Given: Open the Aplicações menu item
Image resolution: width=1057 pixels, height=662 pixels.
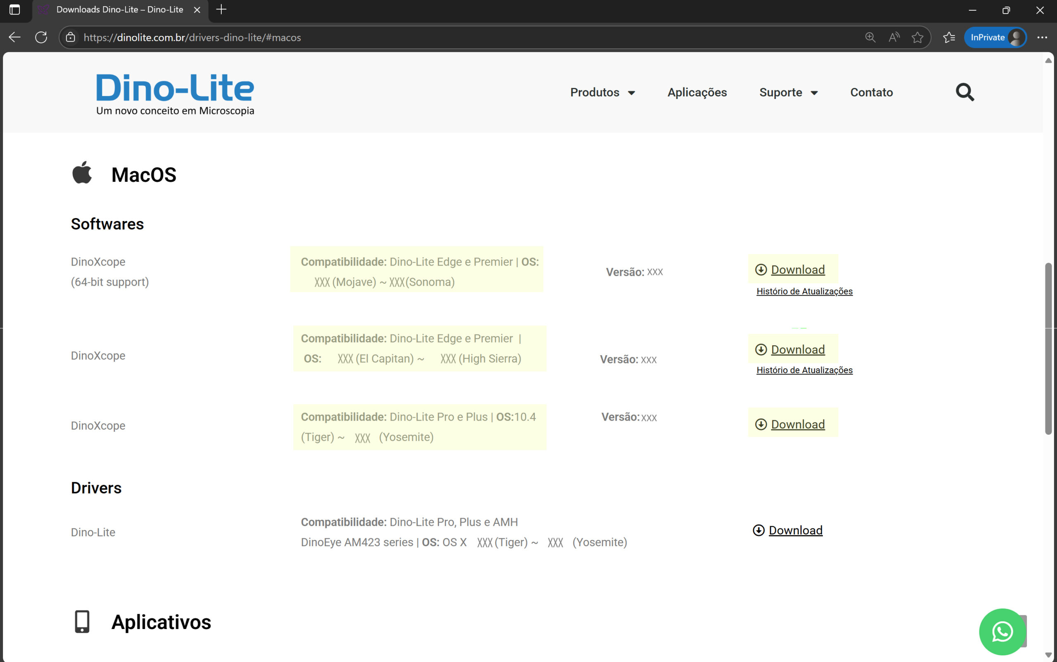Looking at the screenshot, I should 697,92.
